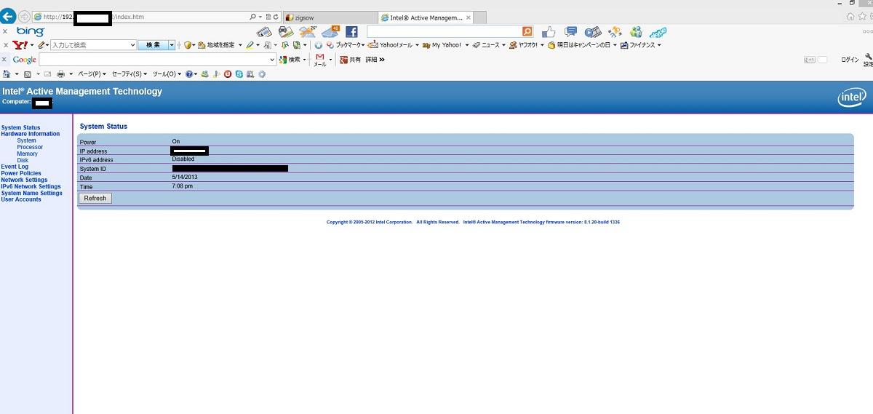Expand the Yahoo search box dropdown arrow
Screen dimensions: 873x414
(132, 45)
